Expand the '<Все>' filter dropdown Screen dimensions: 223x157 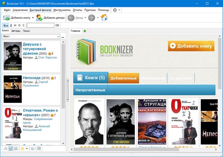coord(58,37)
